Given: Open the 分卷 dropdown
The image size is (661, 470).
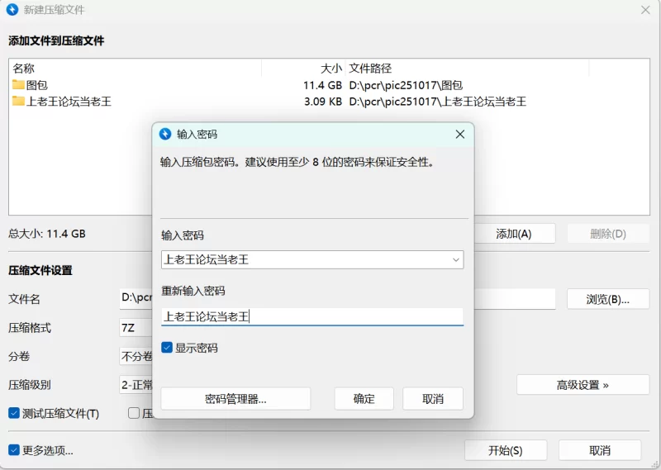Looking at the screenshot, I should 136,357.
